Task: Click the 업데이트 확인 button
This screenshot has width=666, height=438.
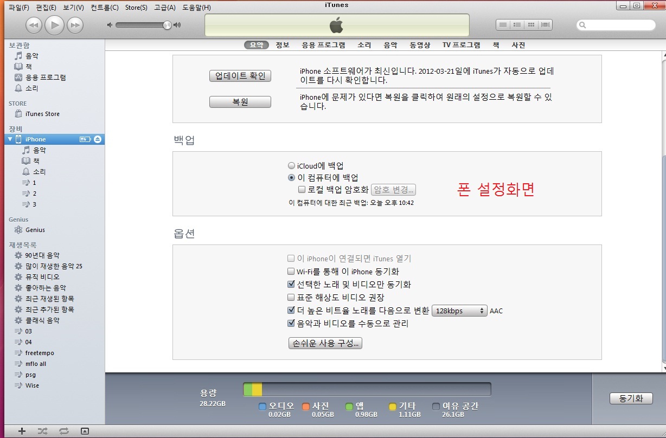Action: [240, 76]
